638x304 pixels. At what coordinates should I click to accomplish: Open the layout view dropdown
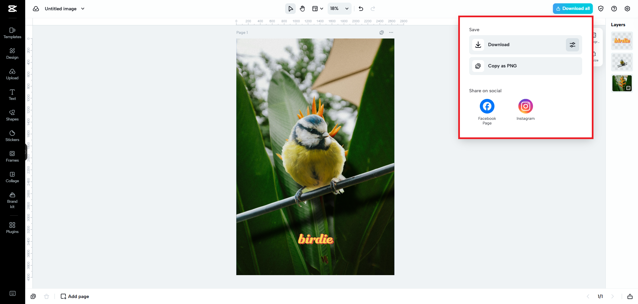pyautogui.click(x=317, y=9)
